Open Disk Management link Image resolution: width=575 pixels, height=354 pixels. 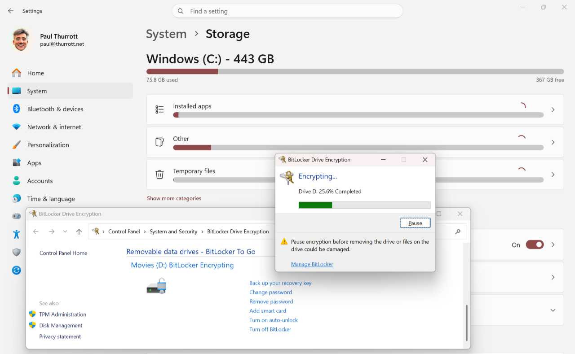tap(61, 325)
